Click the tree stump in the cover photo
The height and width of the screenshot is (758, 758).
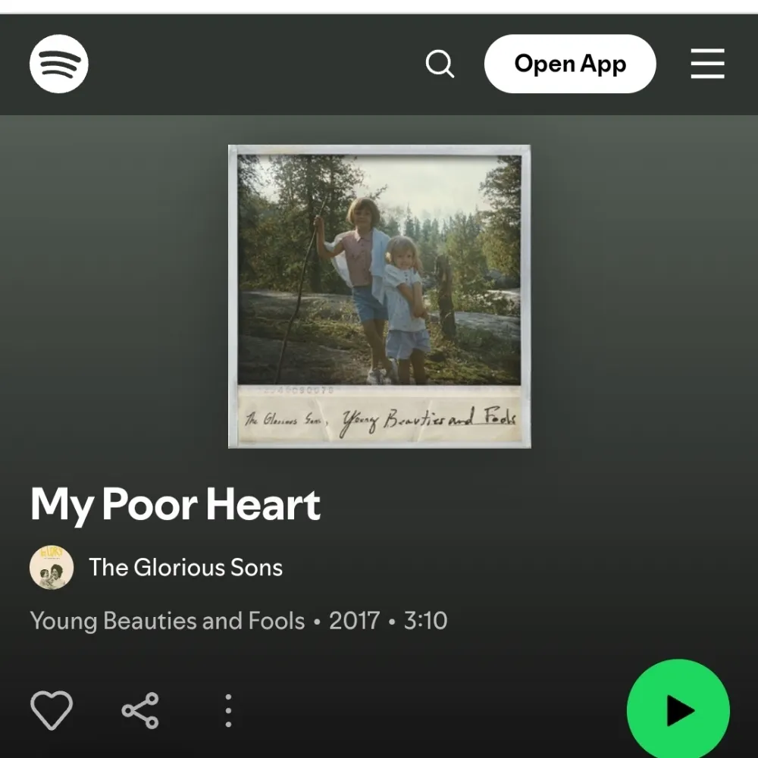pyautogui.click(x=445, y=296)
